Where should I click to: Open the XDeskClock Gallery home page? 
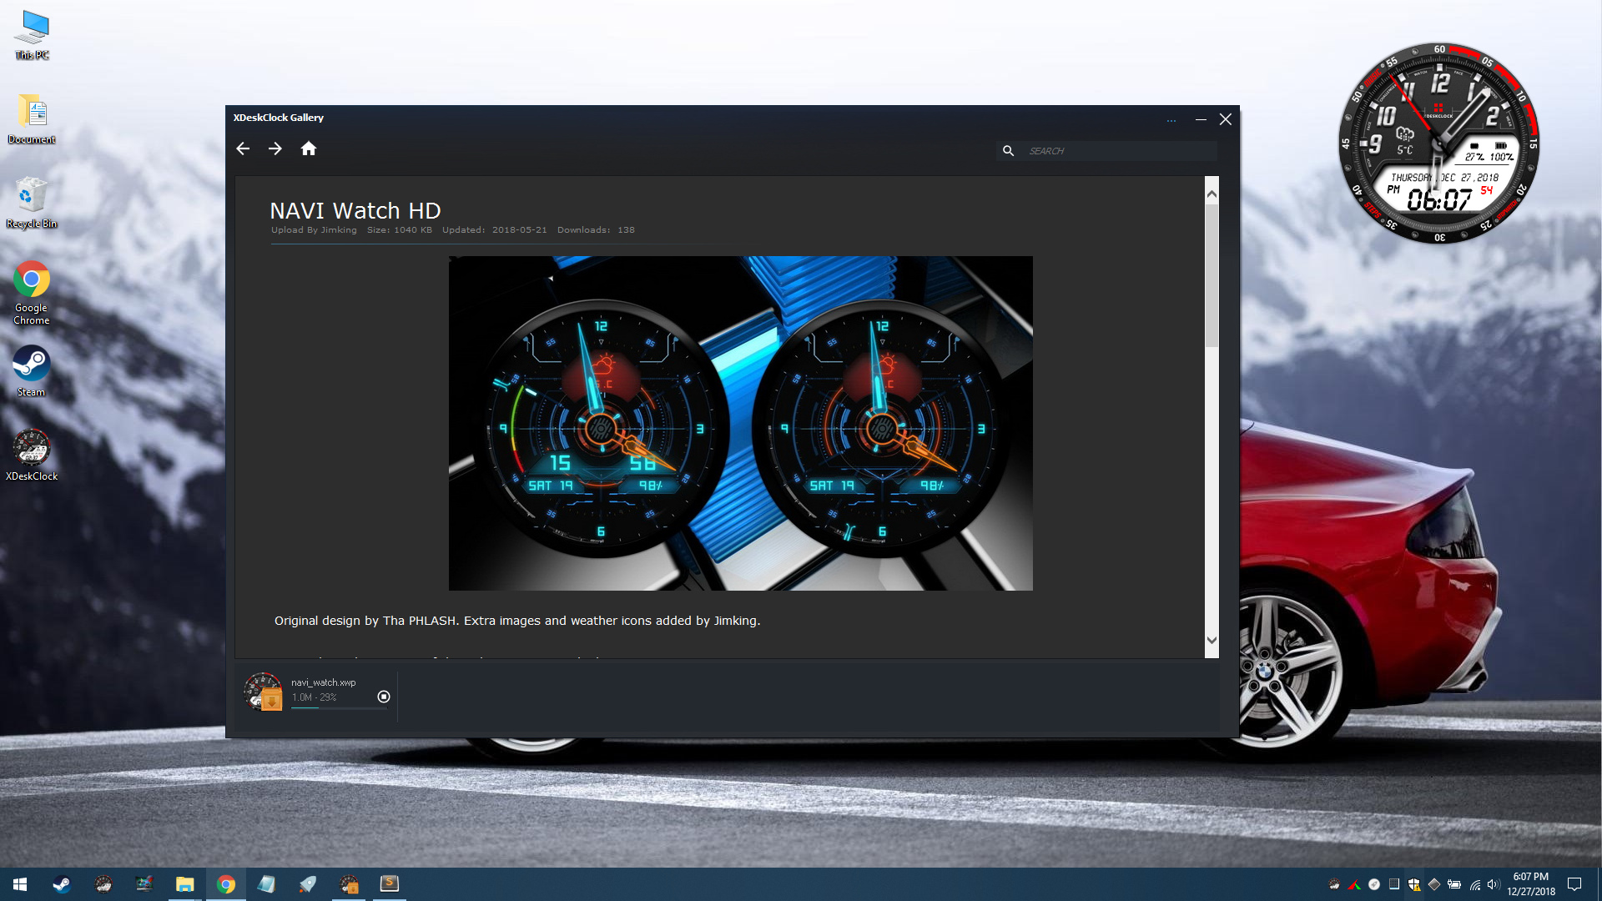click(x=309, y=148)
